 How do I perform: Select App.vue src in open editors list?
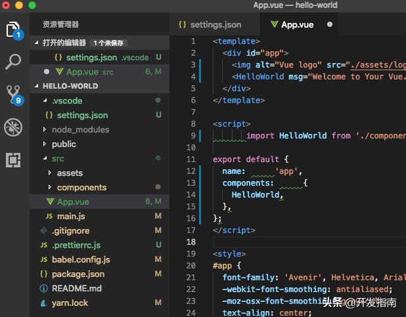(100, 72)
